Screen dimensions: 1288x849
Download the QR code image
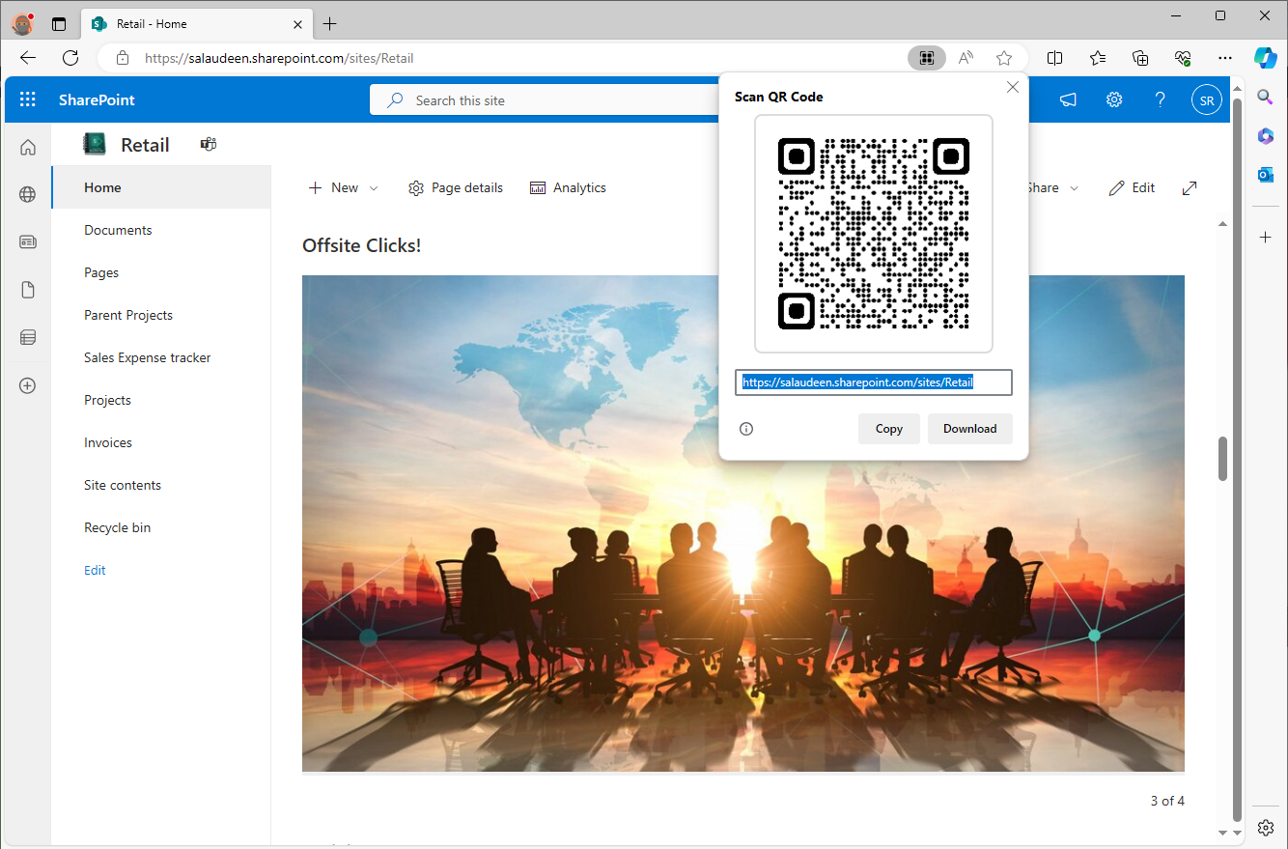coord(969,428)
